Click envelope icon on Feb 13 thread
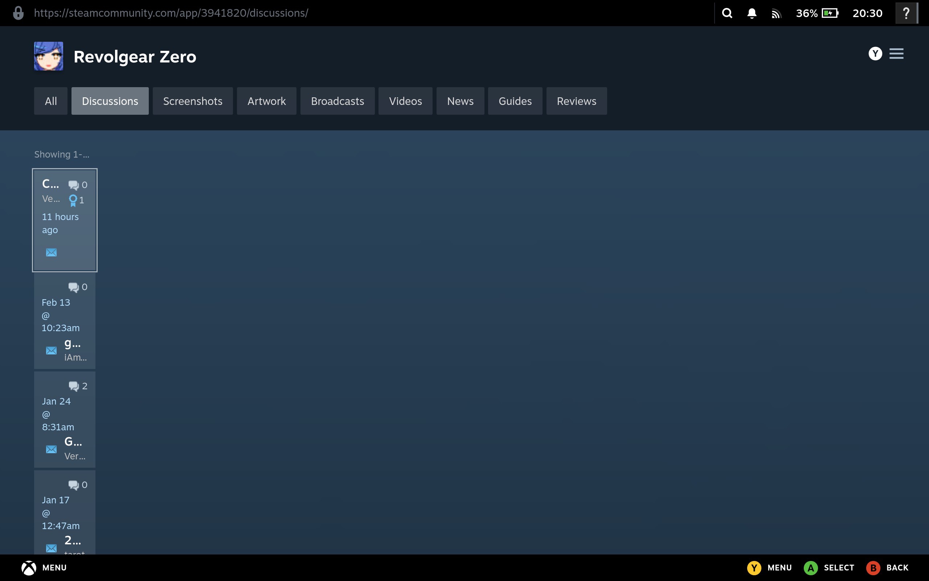Screen dimensions: 929x581 (x=51, y=350)
